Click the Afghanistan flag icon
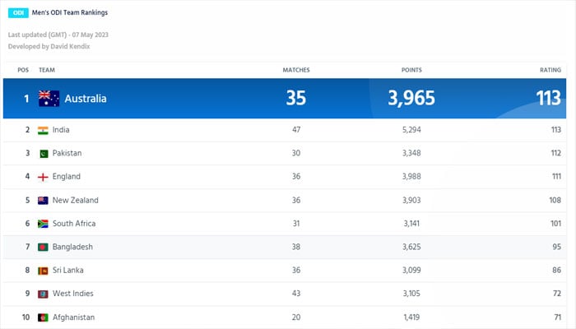Image resolution: width=576 pixels, height=329 pixels. (x=44, y=317)
